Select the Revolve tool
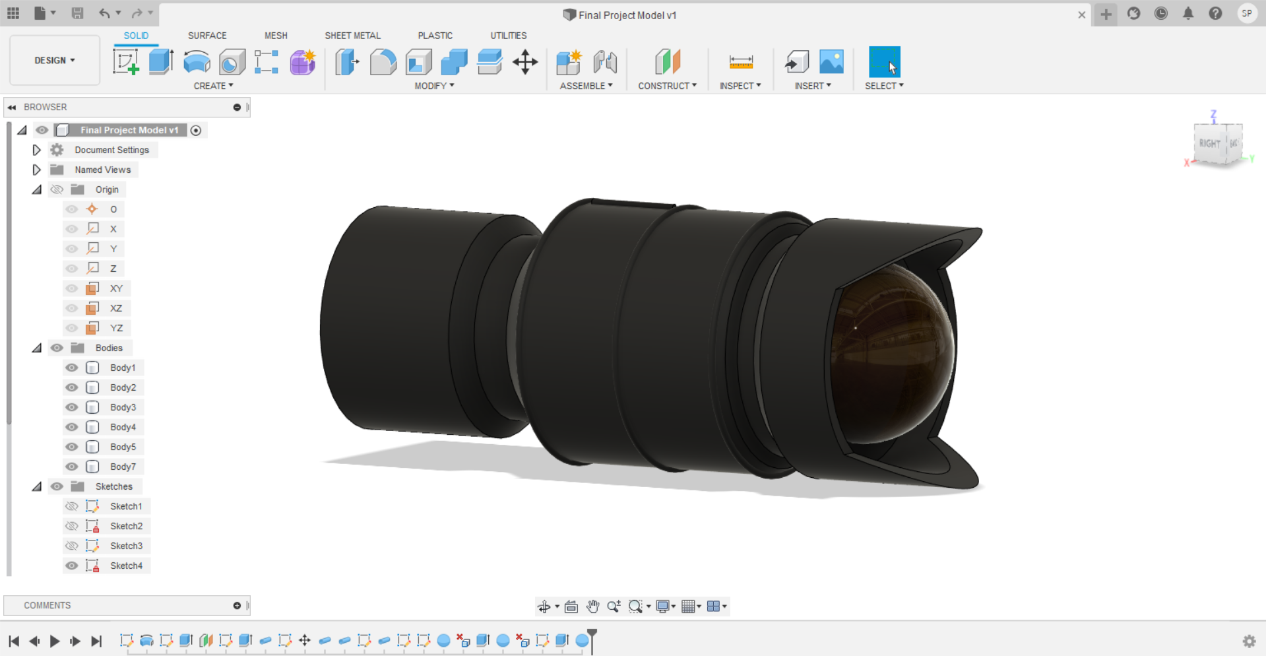The image size is (1266, 656). [x=197, y=62]
